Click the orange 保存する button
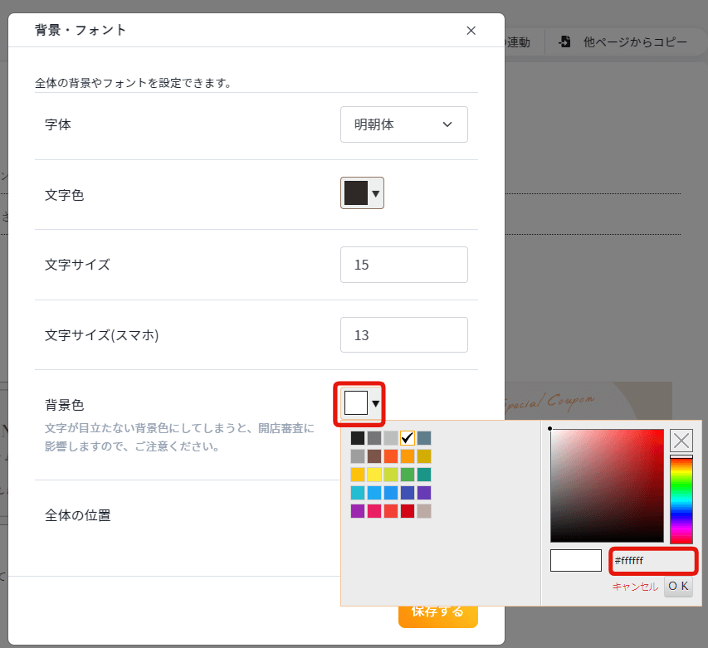Image resolution: width=708 pixels, height=648 pixels. coord(438,616)
